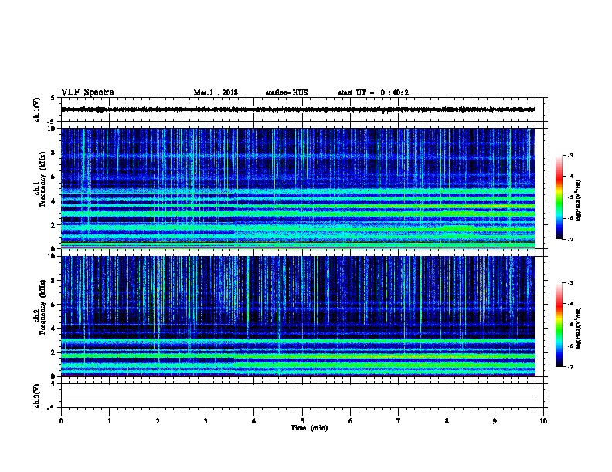Click the ch.2 color scale bar

tap(559, 325)
